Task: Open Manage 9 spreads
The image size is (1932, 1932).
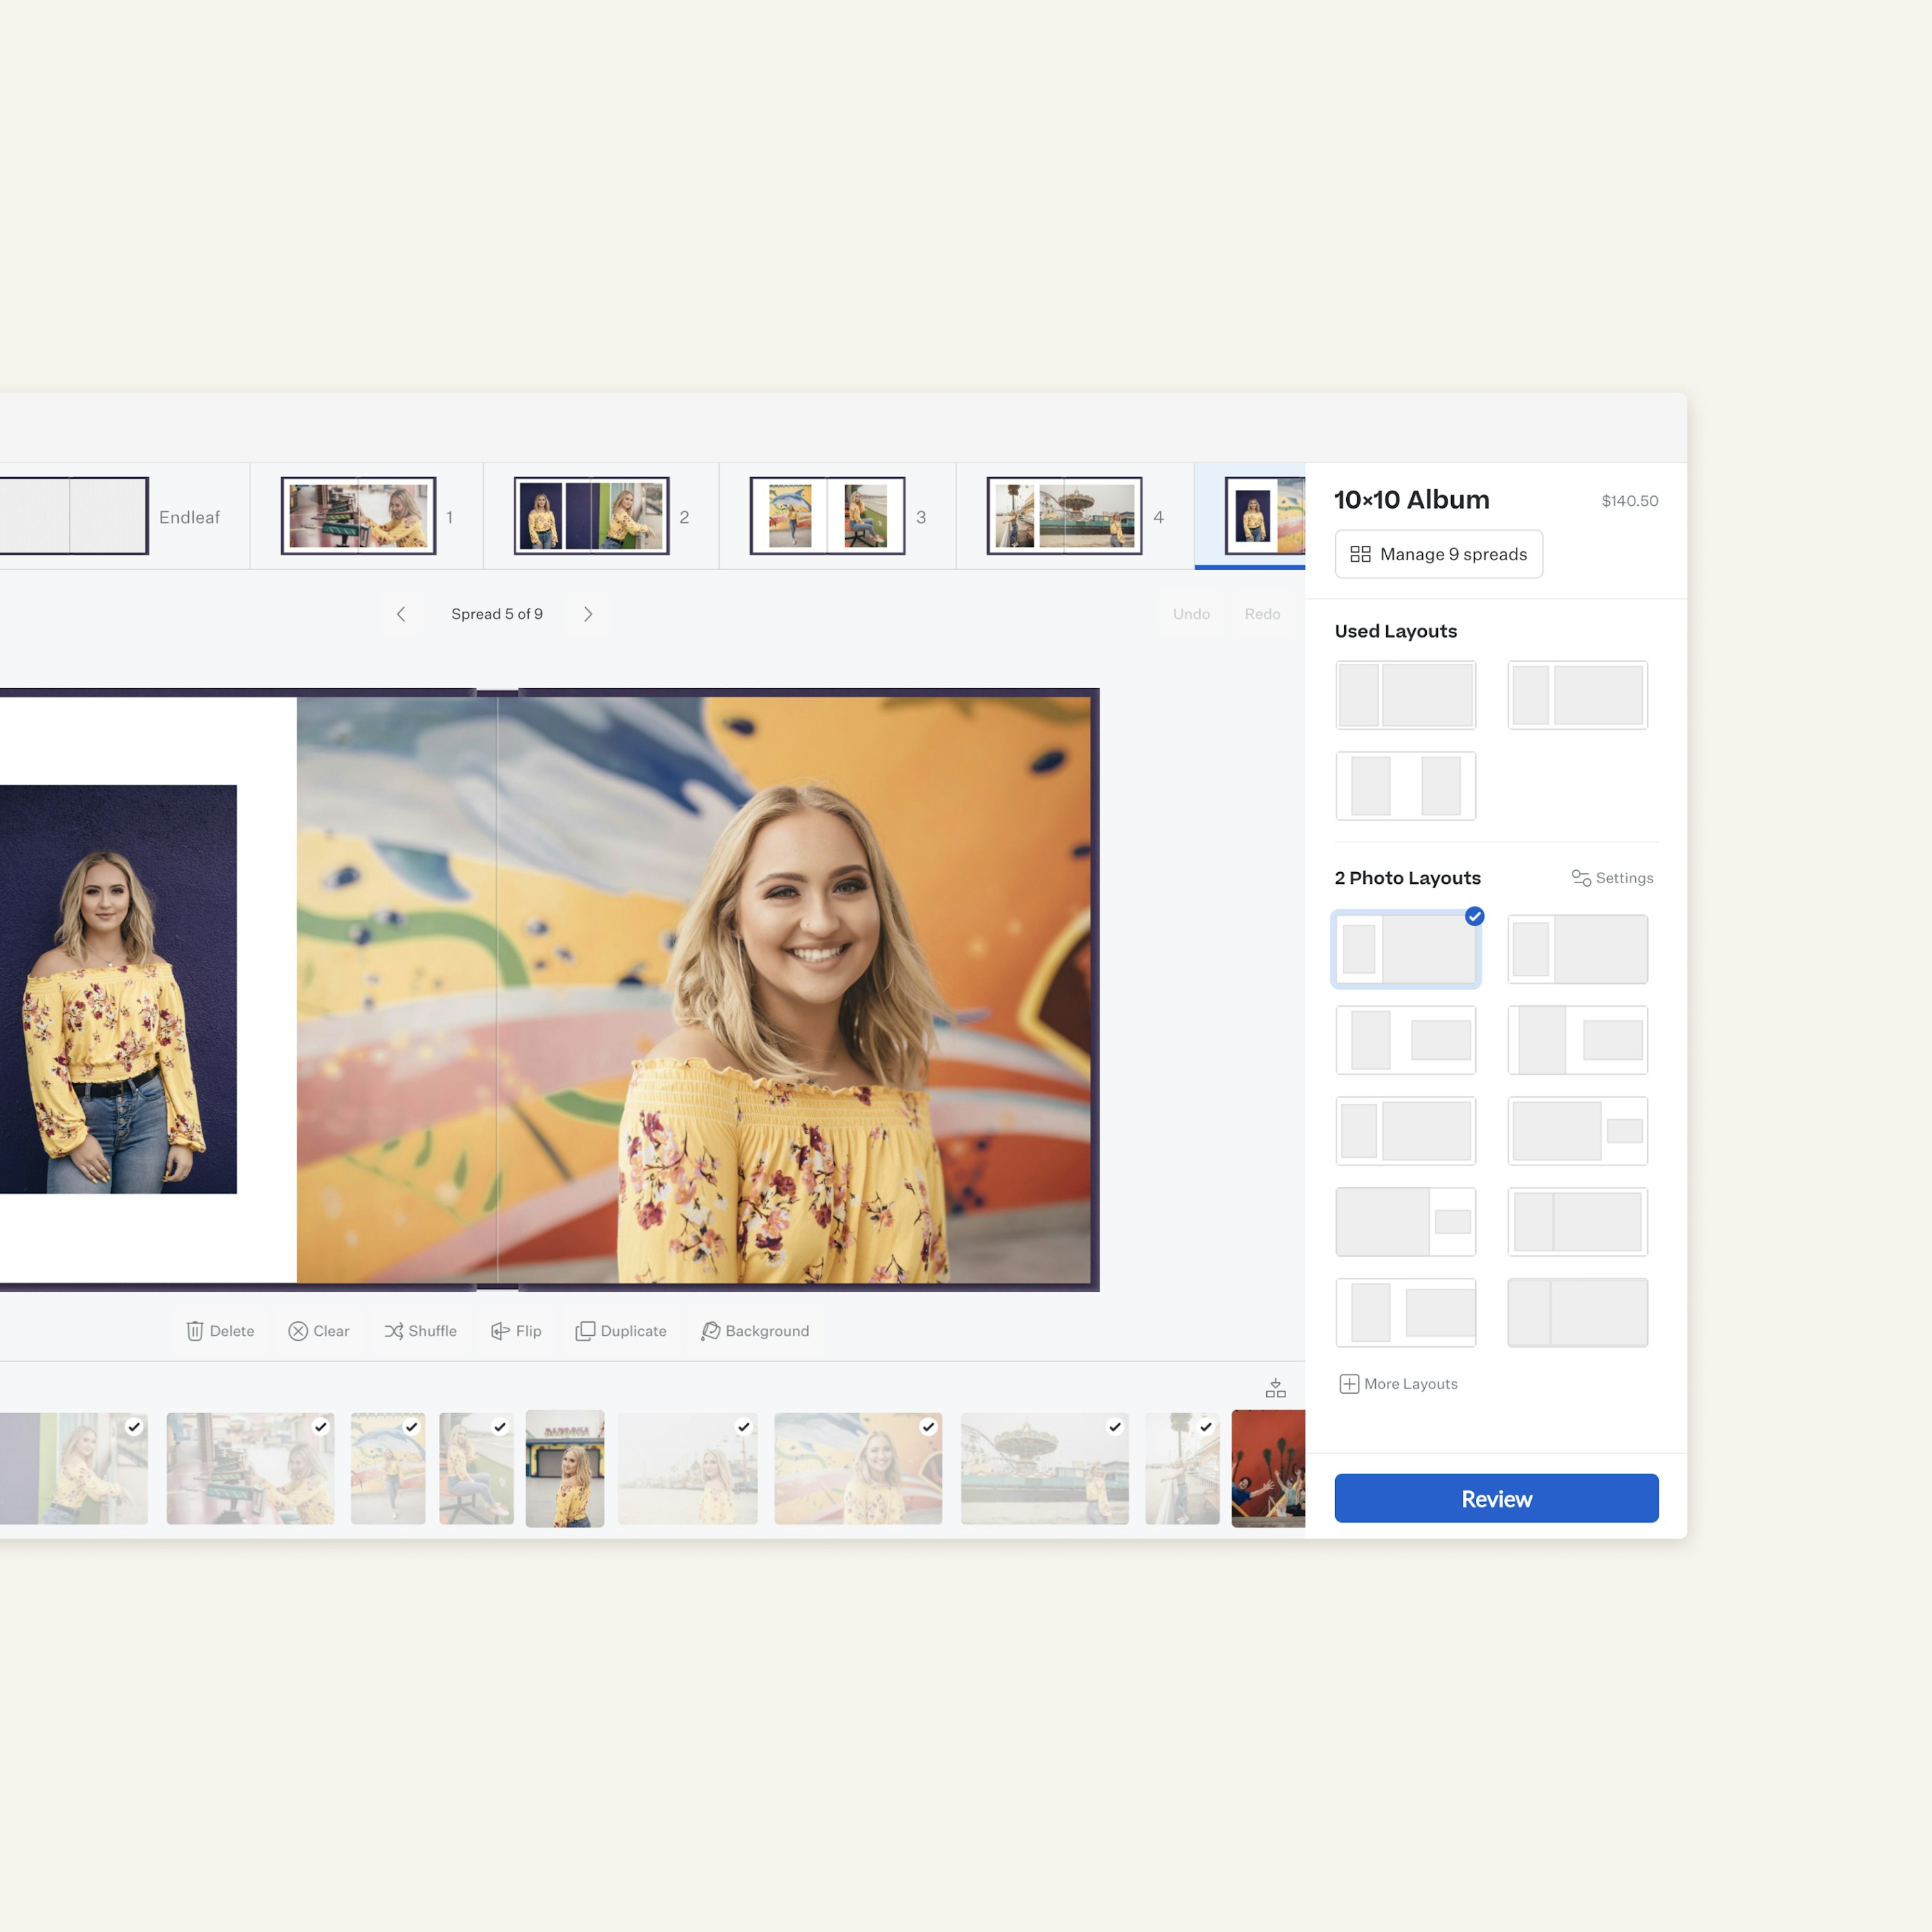Action: 1438,554
